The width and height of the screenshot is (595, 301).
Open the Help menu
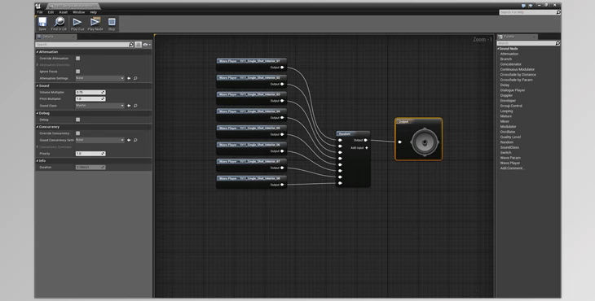tap(94, 12)
